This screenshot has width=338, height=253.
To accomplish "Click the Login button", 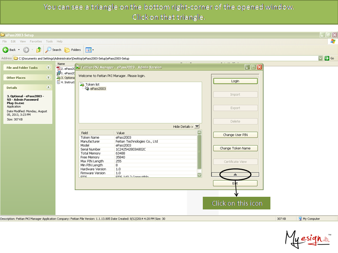I will pos(235,81).
